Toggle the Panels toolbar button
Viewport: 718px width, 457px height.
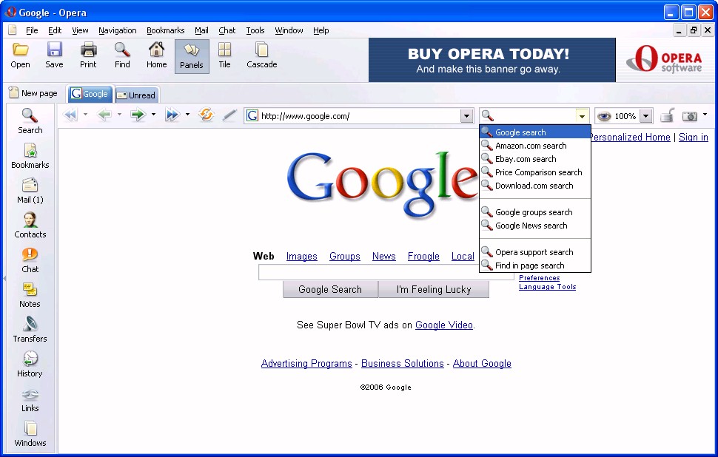(192, 56)
